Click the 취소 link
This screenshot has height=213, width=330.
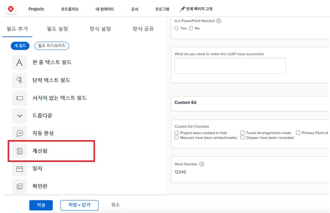coord(115,205)
